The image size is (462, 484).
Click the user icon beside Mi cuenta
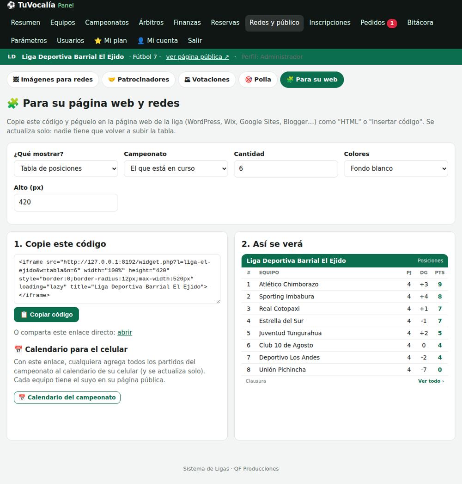click(140, 41)
